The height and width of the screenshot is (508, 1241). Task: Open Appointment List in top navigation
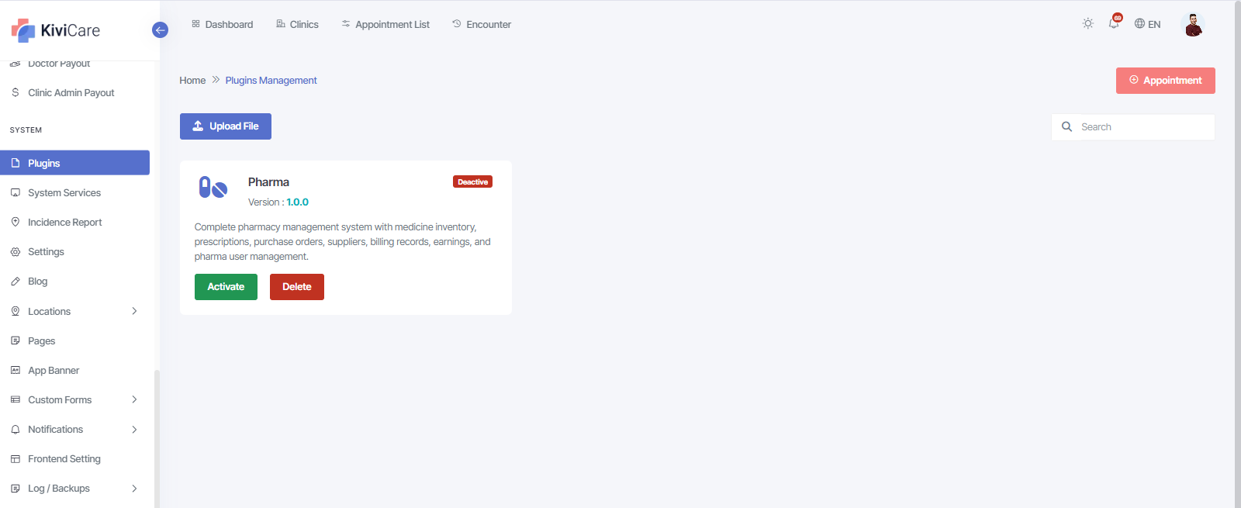click(x=385, y=25)
